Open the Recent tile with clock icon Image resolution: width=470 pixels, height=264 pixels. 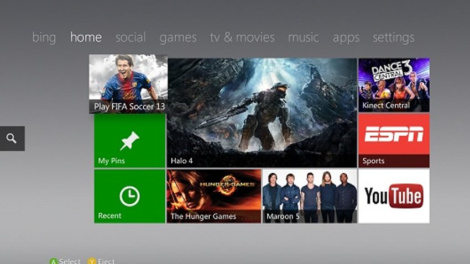click(129, 197)
